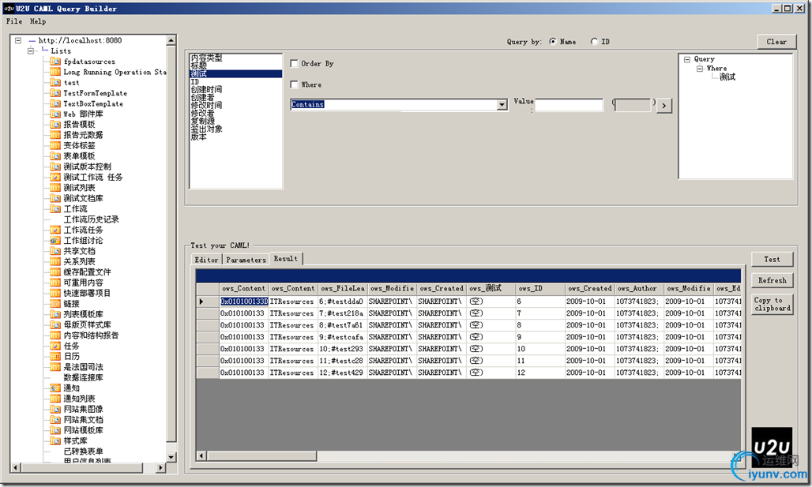
Task: Click the Copy to clipboard button
Action: pos(773,304)
